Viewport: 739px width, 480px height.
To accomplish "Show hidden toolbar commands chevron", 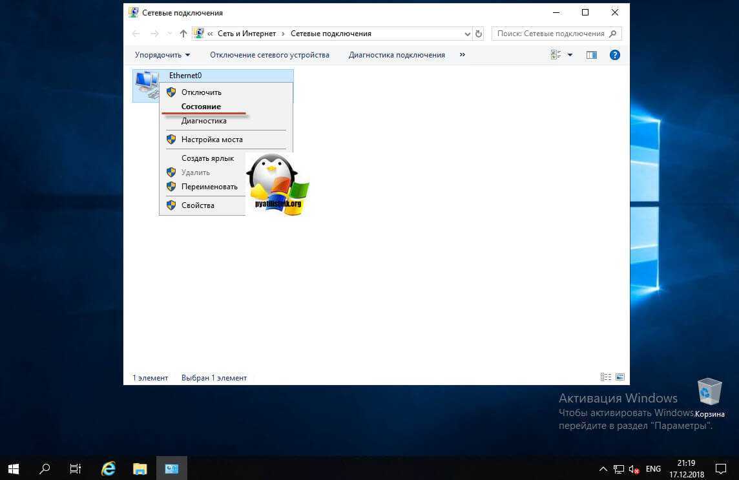I will [462, 55].
